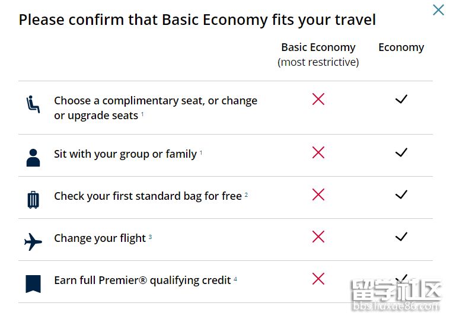Click Economy checkmark for sitting with family
Screen dimensions: 450x319
[x=401, y=152]
